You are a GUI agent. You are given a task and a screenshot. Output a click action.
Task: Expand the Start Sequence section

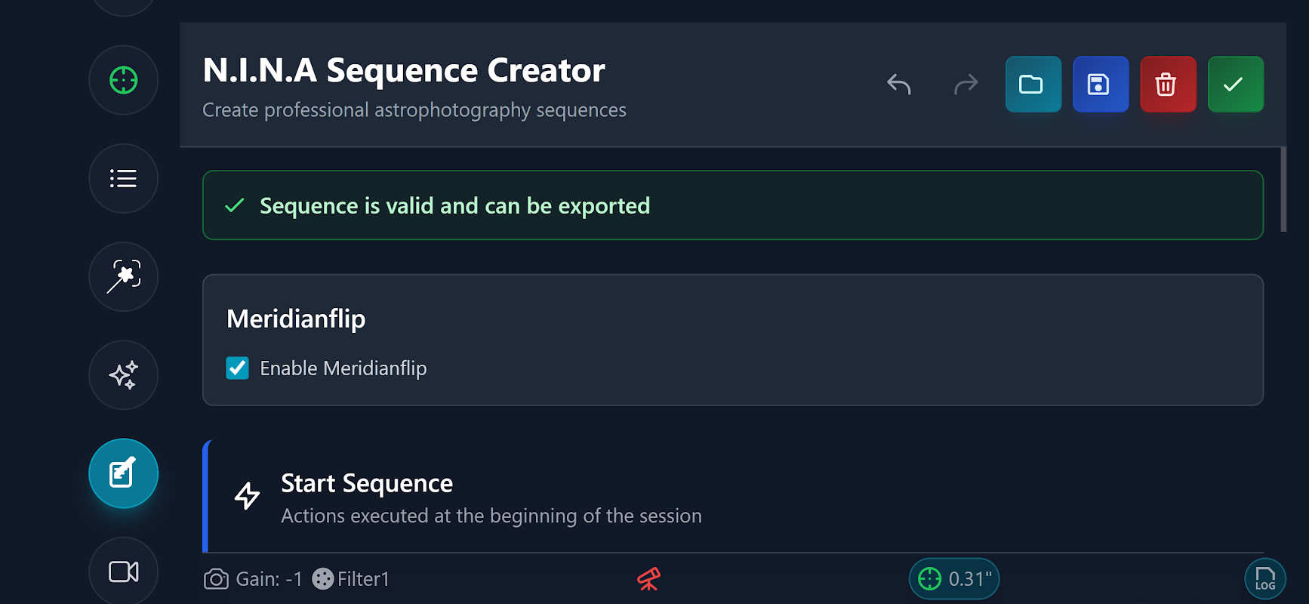click(x=491, y=497)
